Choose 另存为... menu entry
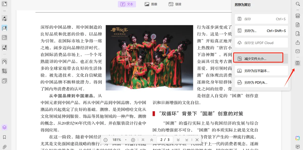 261,31
